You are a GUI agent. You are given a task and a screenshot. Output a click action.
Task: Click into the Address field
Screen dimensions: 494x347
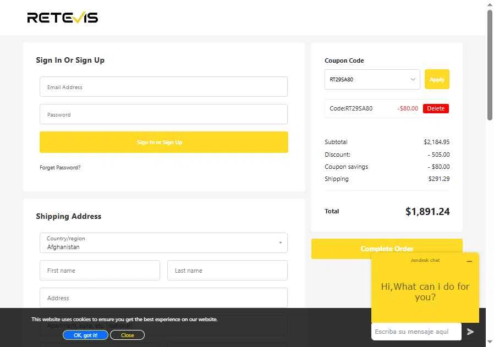[163, 298]
